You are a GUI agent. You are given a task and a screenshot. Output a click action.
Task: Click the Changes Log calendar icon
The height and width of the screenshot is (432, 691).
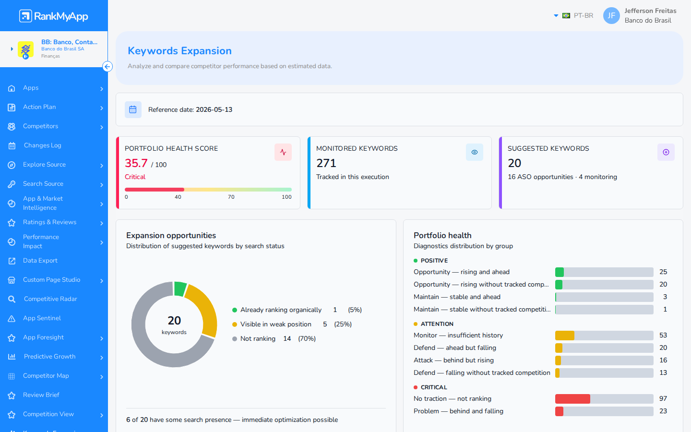click(x=12, y=146)
